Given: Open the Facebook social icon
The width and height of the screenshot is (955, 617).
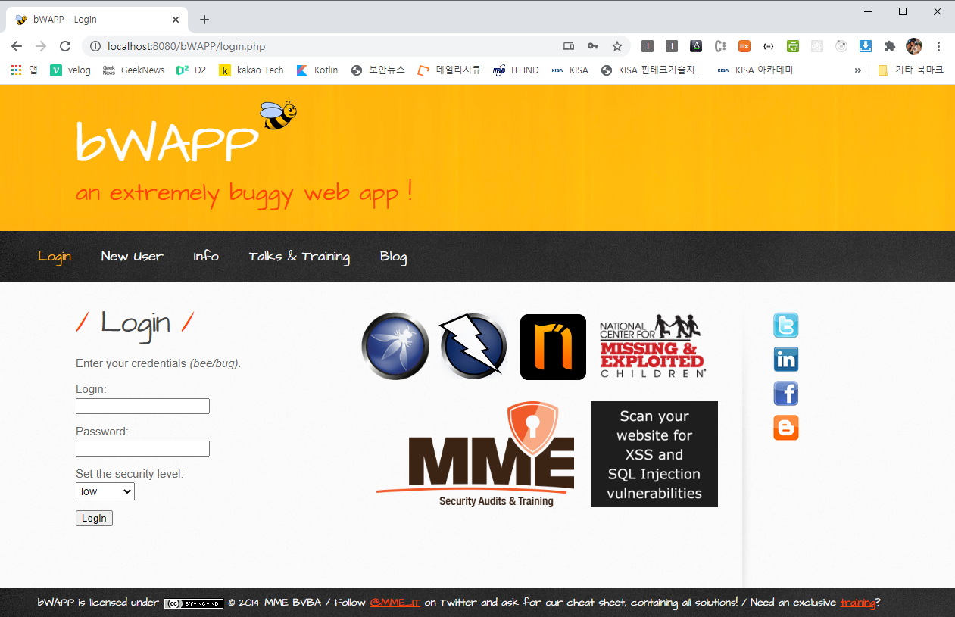Looking at the screenshot, I should [785, 394].
